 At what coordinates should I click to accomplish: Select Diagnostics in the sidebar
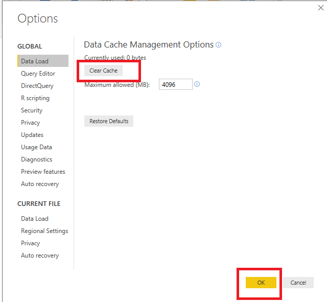click(36, 159)
